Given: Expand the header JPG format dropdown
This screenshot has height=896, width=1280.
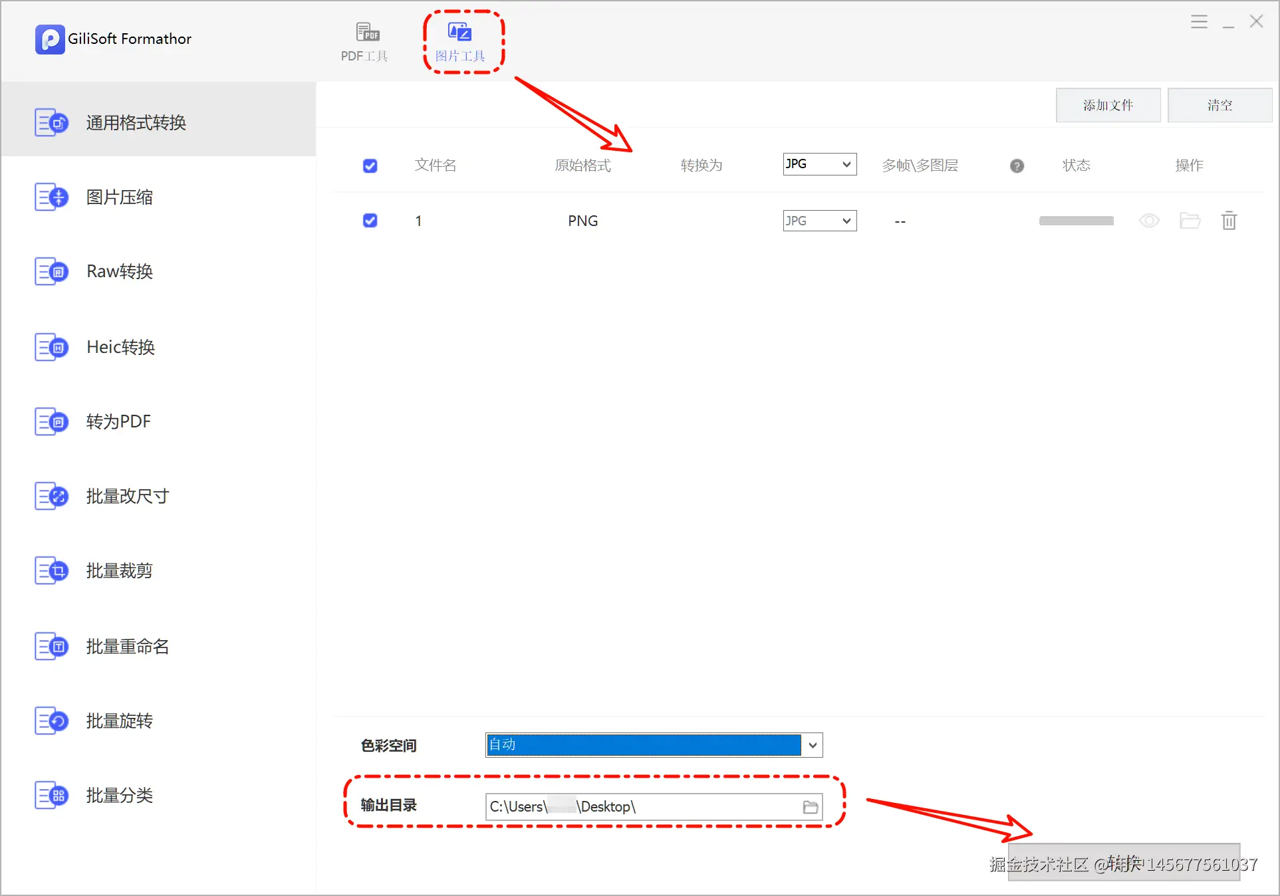Looking at the screenshot, I should (x=819, y=164).
